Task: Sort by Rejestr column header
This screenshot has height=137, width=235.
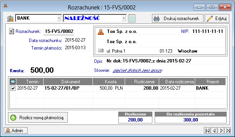Action: (x=210, y=82)
